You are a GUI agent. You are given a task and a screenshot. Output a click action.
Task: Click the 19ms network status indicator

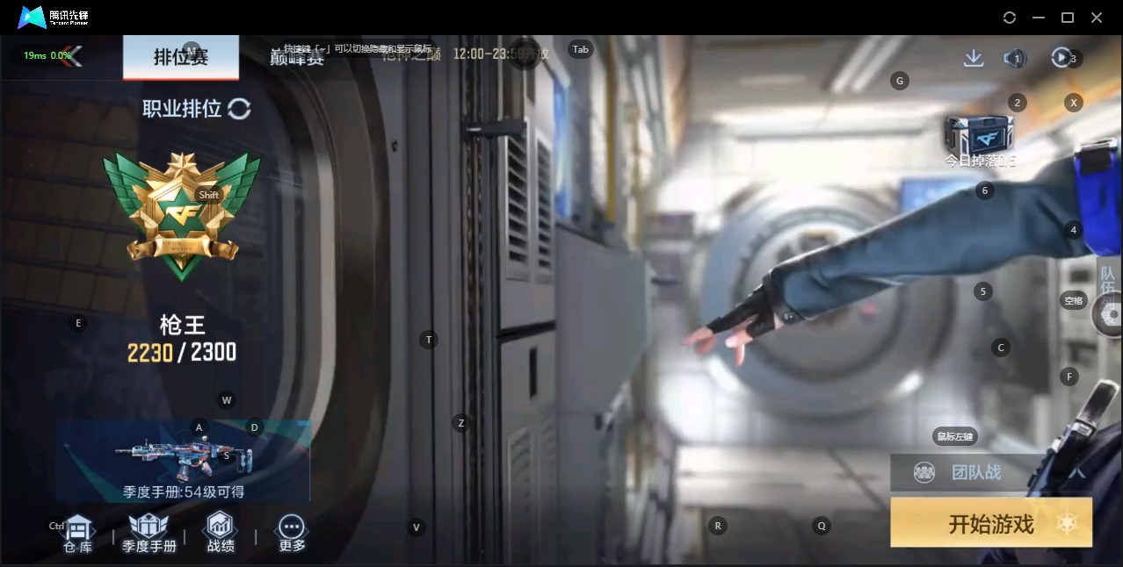click(47, 55)
